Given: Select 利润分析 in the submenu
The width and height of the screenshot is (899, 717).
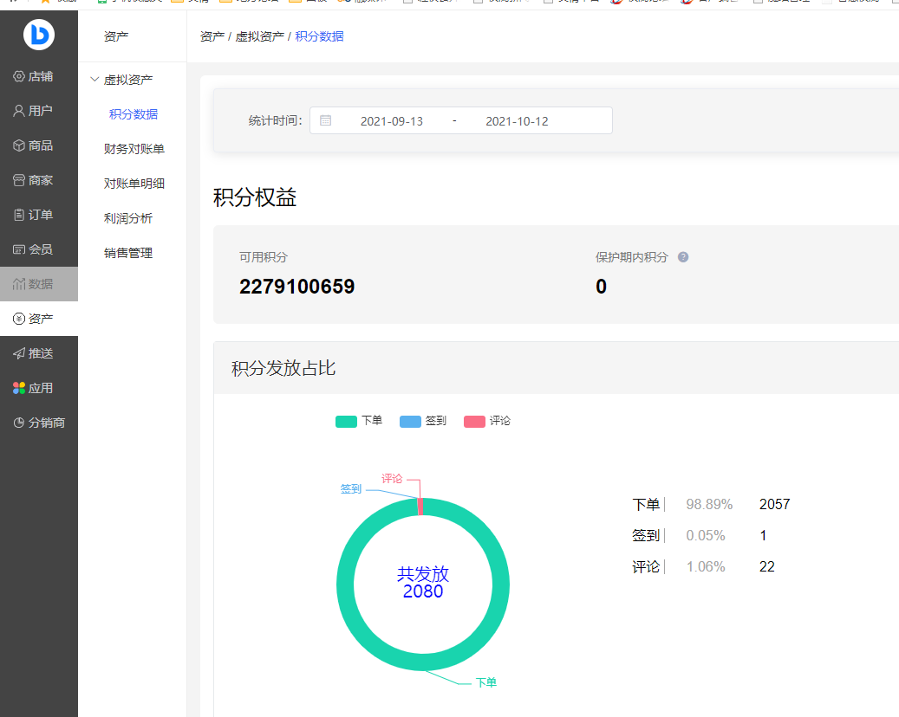Looking at the screenshot, I should pyautogui.click(x=127, y=218).
